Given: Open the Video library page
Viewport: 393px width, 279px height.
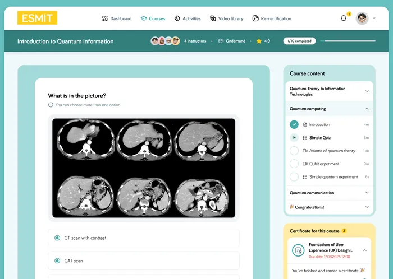Looking at the screenshot, I should pos(227,18).
